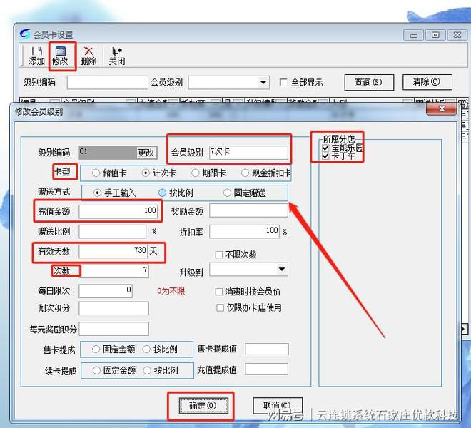Select 固定金额 for 售卡提成

coord(96,350)
